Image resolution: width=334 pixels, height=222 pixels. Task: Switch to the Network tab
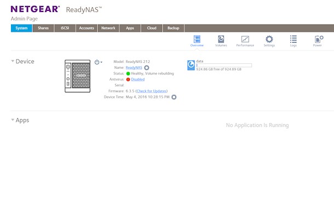[x=108, y=28]
